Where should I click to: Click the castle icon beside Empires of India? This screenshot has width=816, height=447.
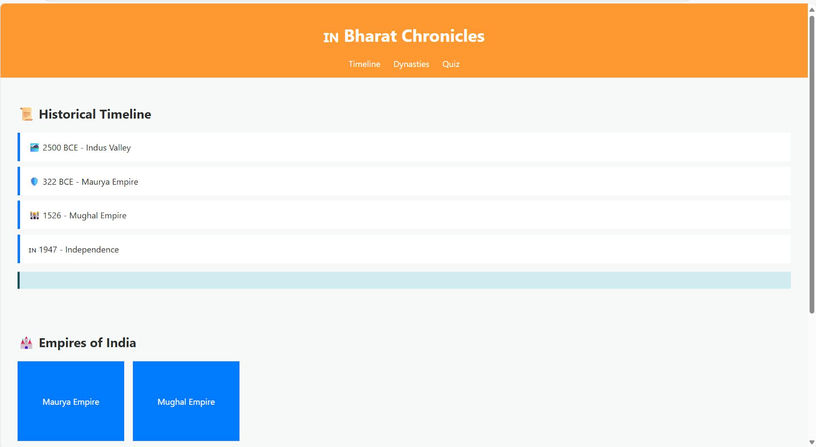(26, 343)
